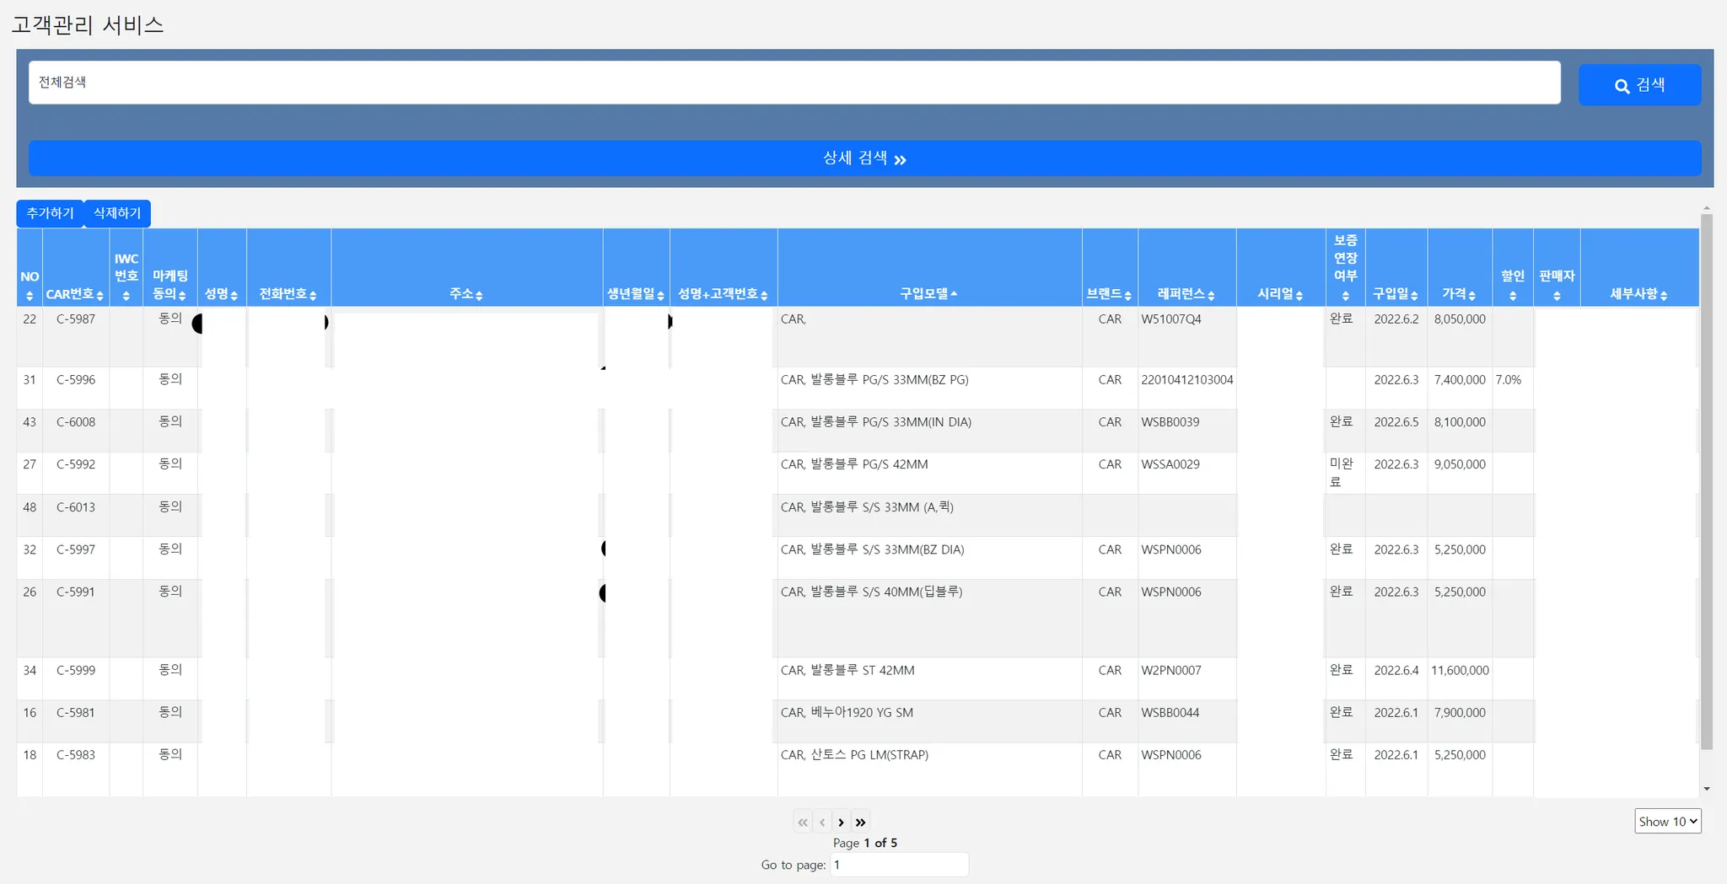Click model 'CAR, 발롱블루 PG/S 33MM(IN DIA)'

(876, 422)
